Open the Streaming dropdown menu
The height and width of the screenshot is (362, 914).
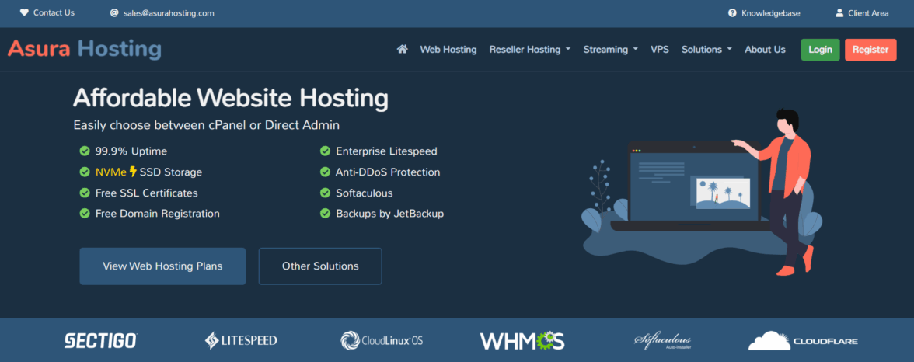coord(610,50)
